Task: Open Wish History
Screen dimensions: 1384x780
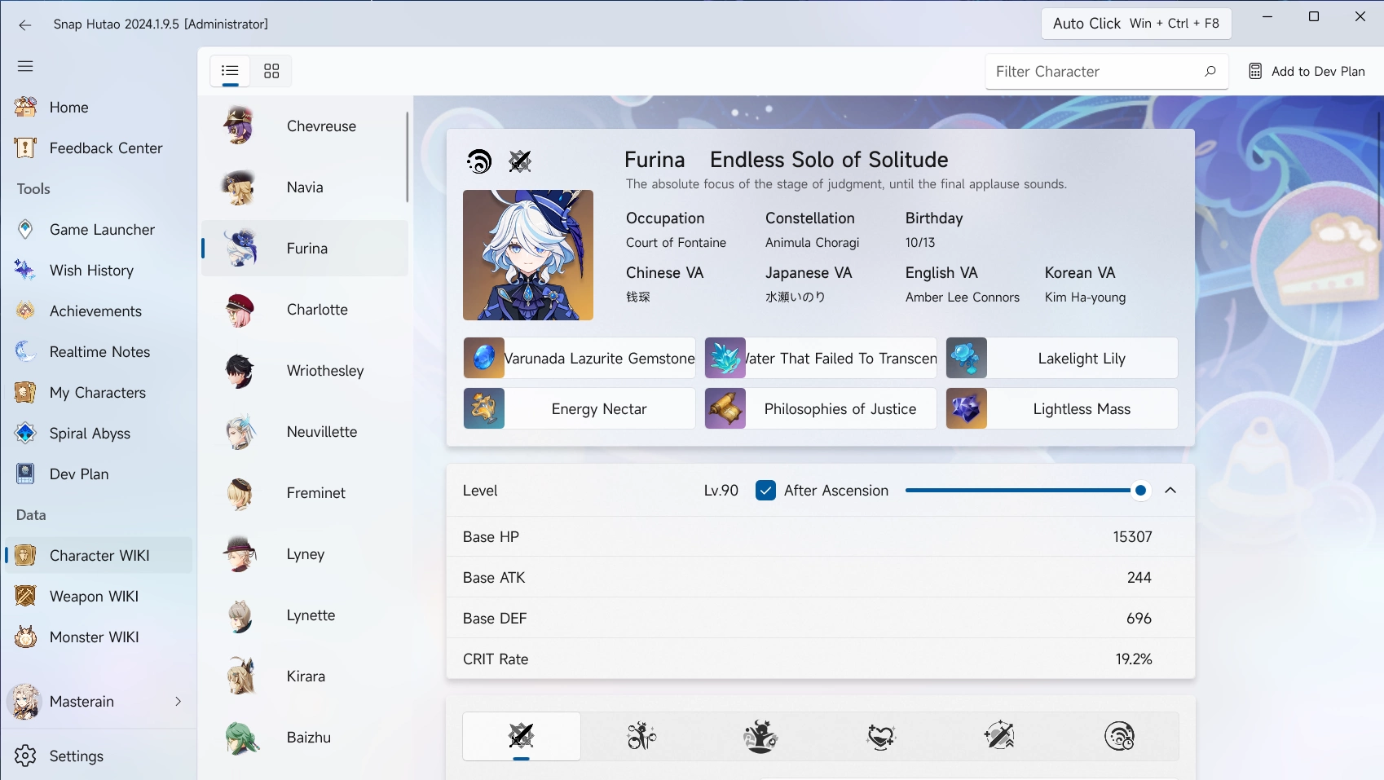Action: (x=99, y=270)
